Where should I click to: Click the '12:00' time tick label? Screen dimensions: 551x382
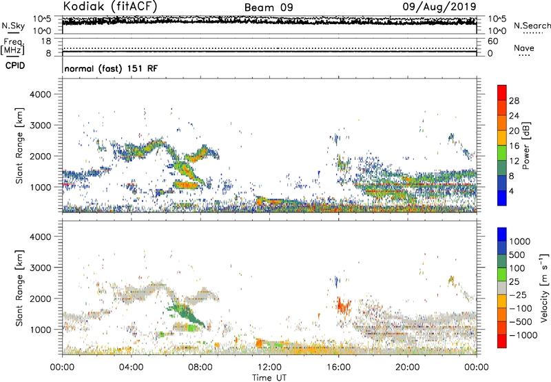(269, 368)
